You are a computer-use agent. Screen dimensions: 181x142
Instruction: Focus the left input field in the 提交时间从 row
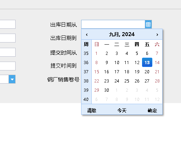pos(8,52)
